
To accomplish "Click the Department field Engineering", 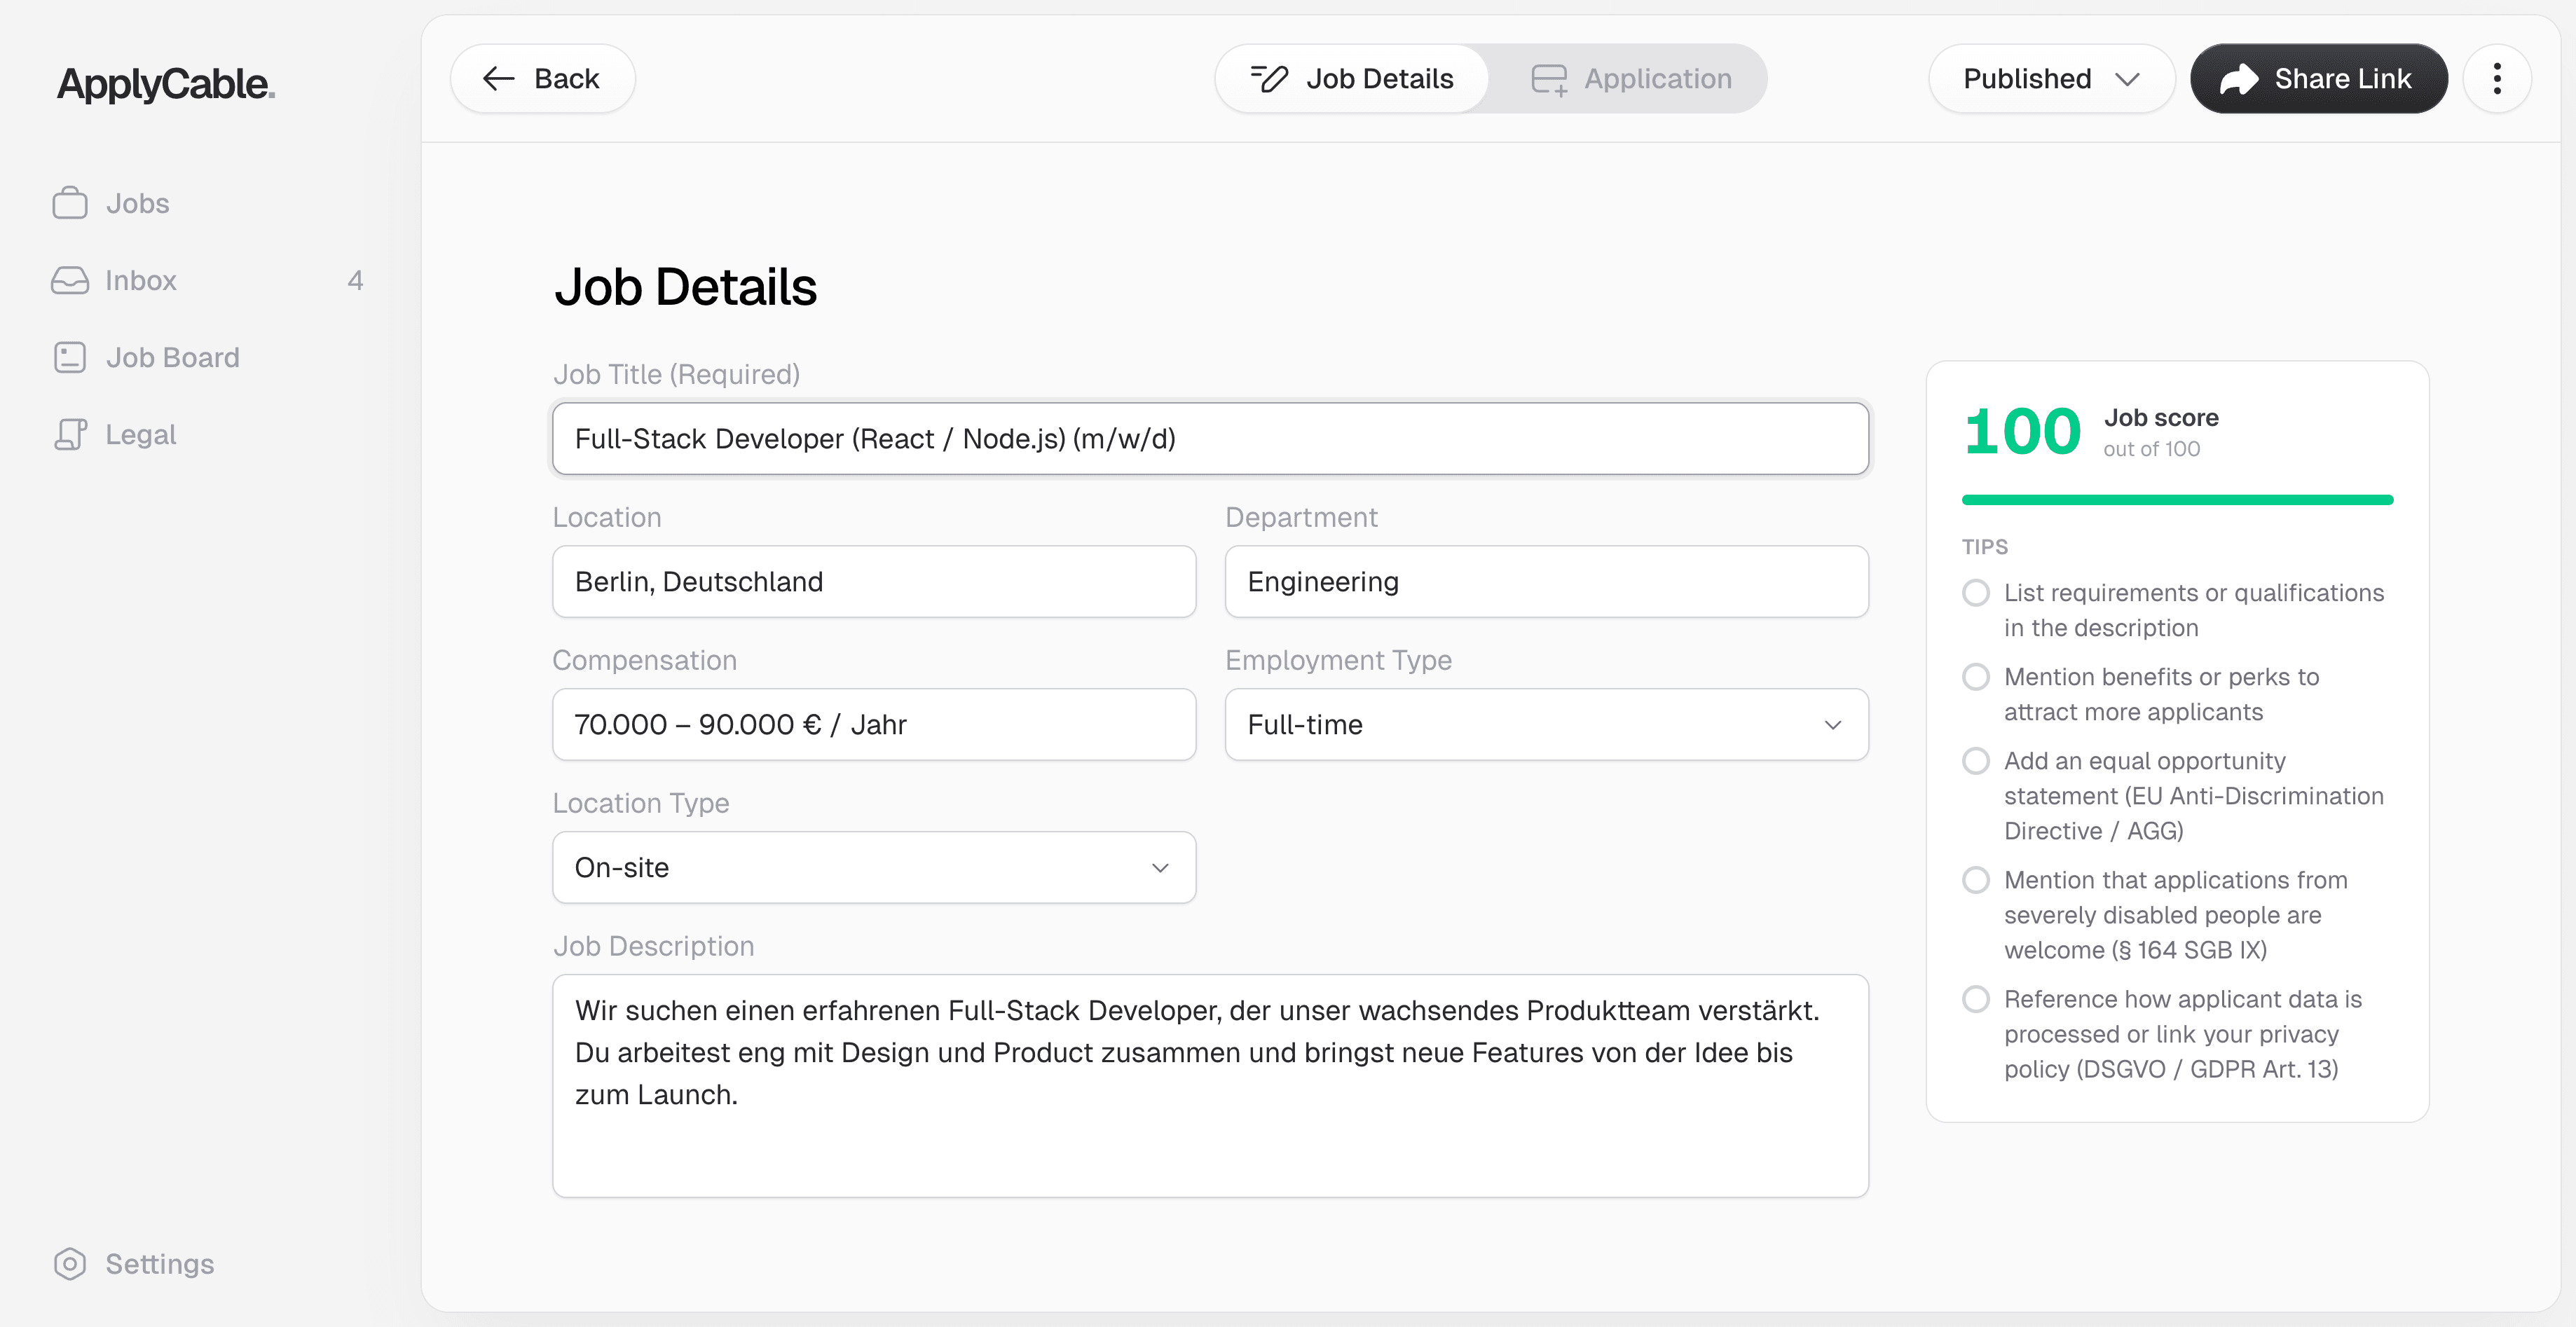I will pyautogui.click(x=1546, y=581).
